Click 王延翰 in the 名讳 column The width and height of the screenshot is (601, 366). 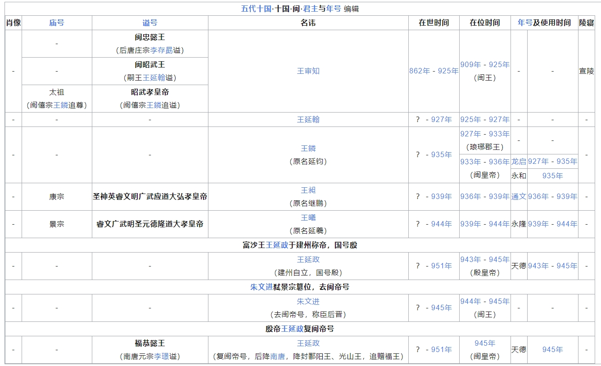(308, 120)
